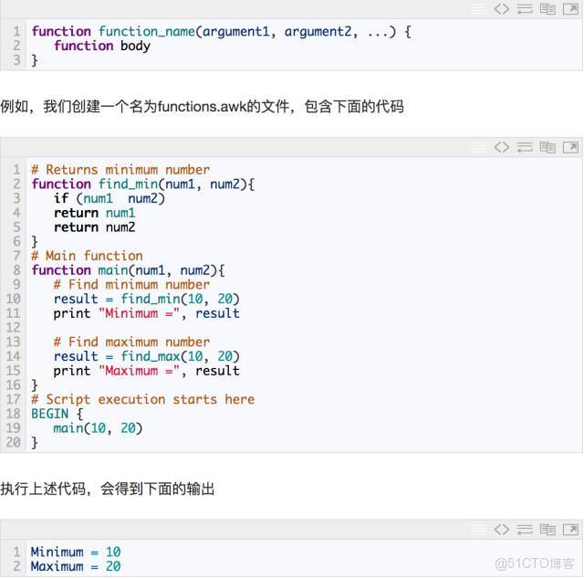The image size is (584, 579).
Task: Copy the Minimum/Maximum output block
Action: click(547, 530)
